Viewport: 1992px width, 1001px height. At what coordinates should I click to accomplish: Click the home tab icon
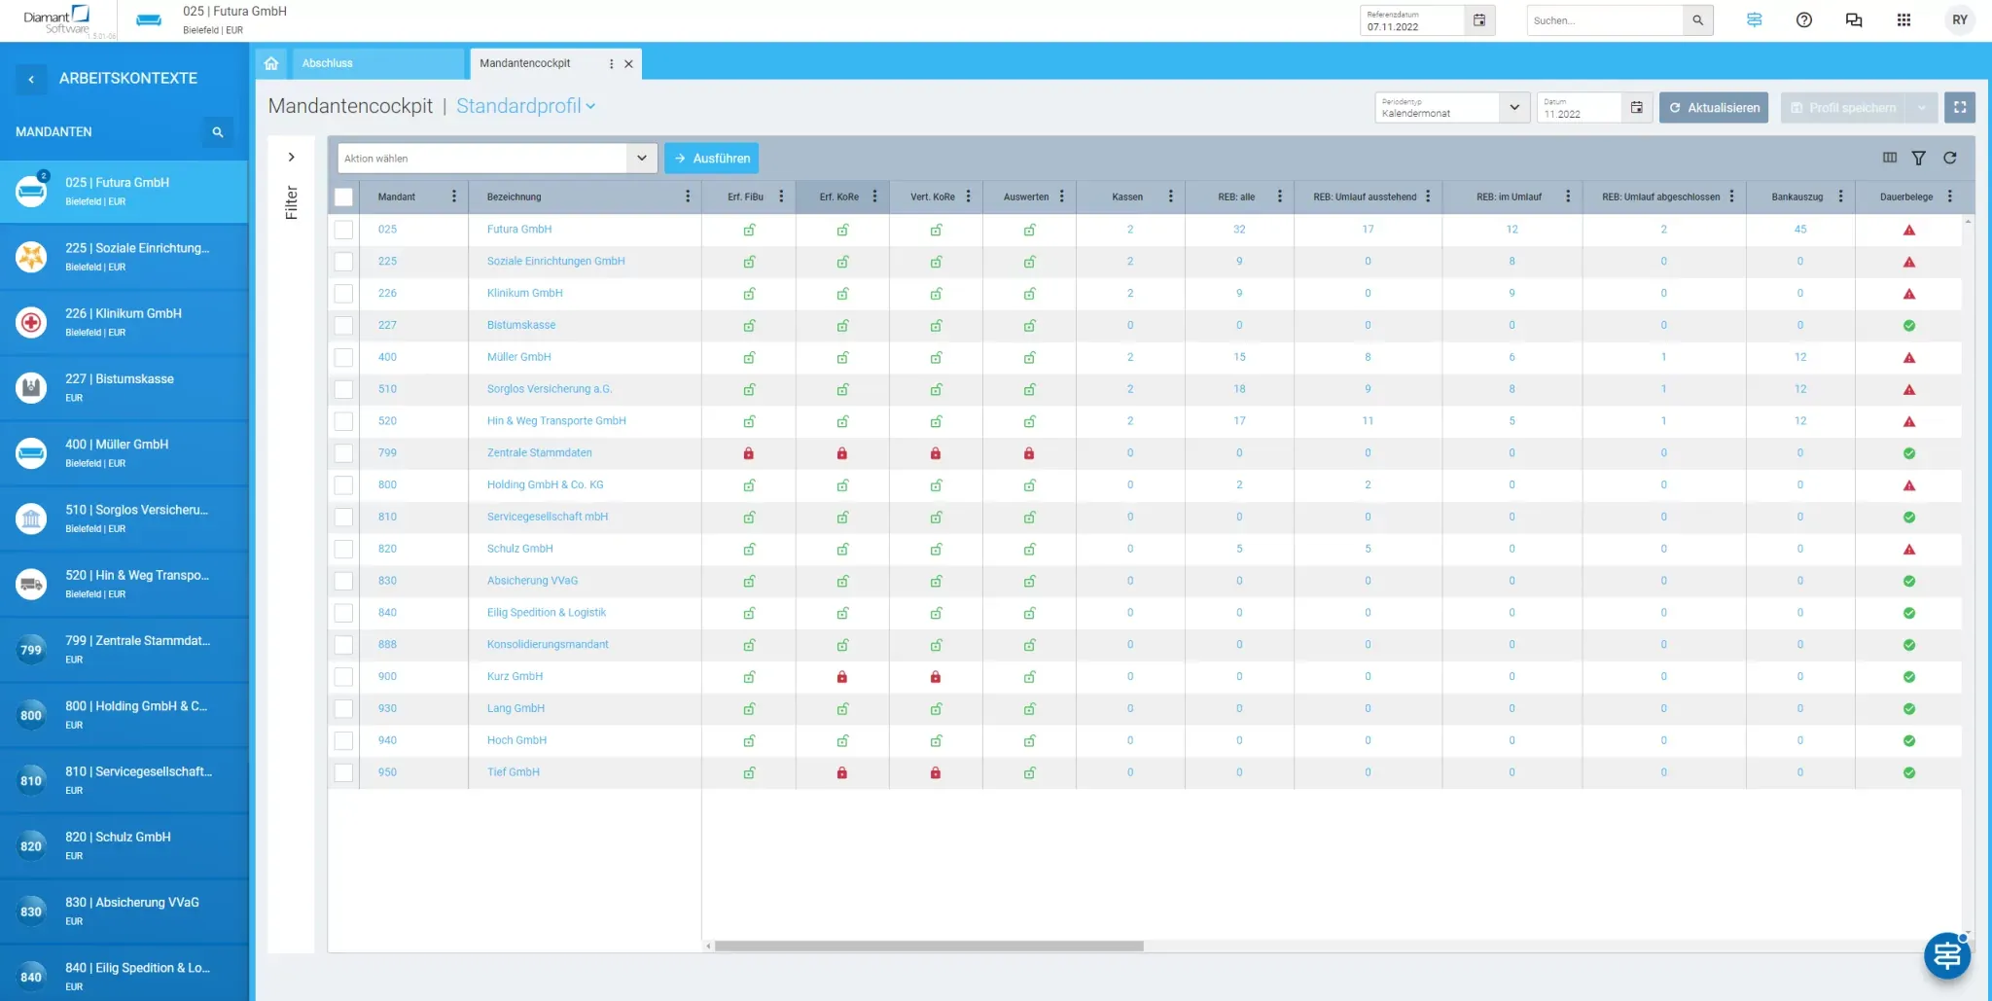(271, 63)
